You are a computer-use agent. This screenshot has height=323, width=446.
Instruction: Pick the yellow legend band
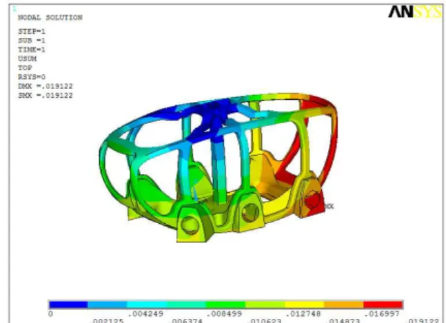[305, 304]
